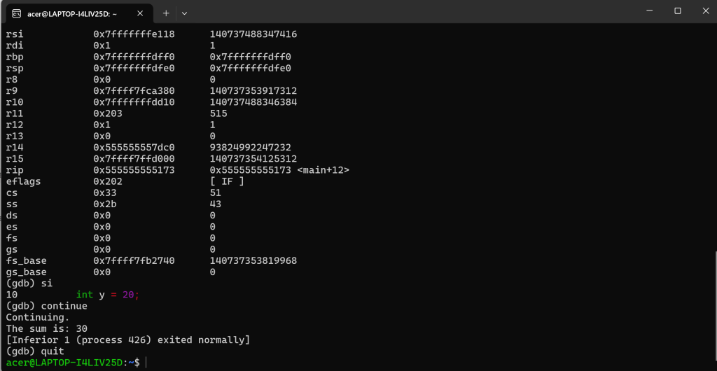Screen dimensions: 717x371
Task: Close the acer@LAPTOP-I4LIV25D tab
Action: click(x=140, y=13)
